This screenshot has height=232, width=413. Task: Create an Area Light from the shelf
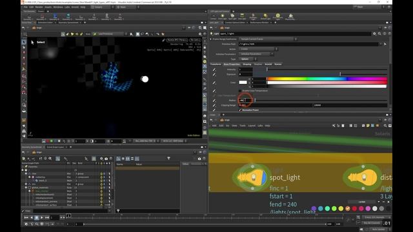click(x=242, y=17)
